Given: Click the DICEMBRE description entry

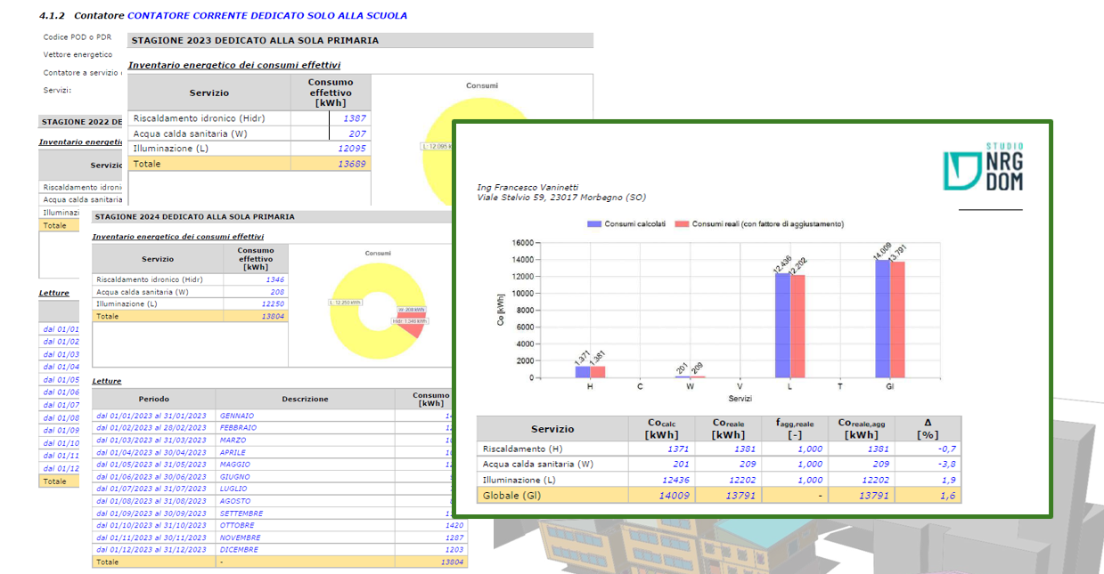Looking at the screenshot, I should coord(239,550).
